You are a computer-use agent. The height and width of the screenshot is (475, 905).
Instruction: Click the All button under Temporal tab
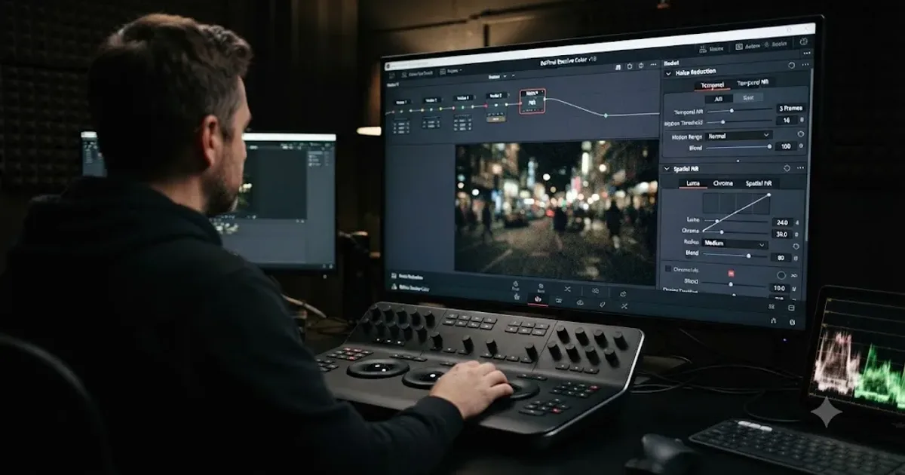coord(718,98)
